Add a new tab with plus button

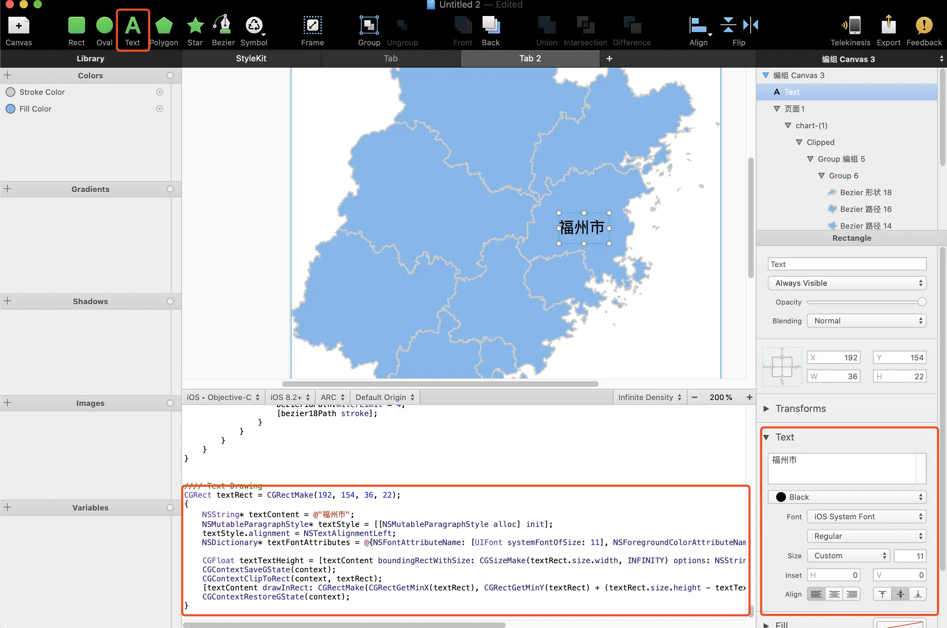pyautogui.click(x=609, y=59)
